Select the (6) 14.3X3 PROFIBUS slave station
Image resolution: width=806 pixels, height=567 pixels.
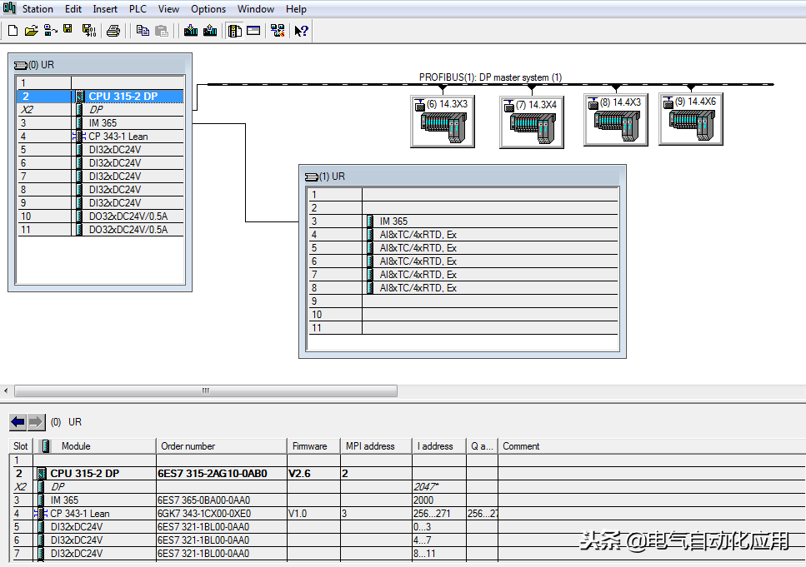click(x=441, y=122)
